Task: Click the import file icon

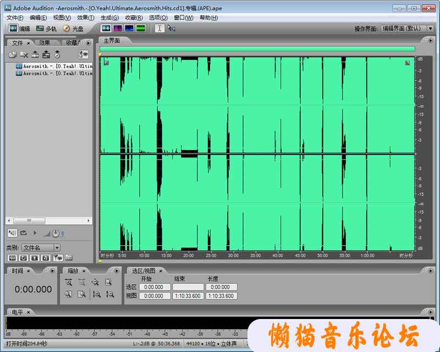Action: coord(13,54)
